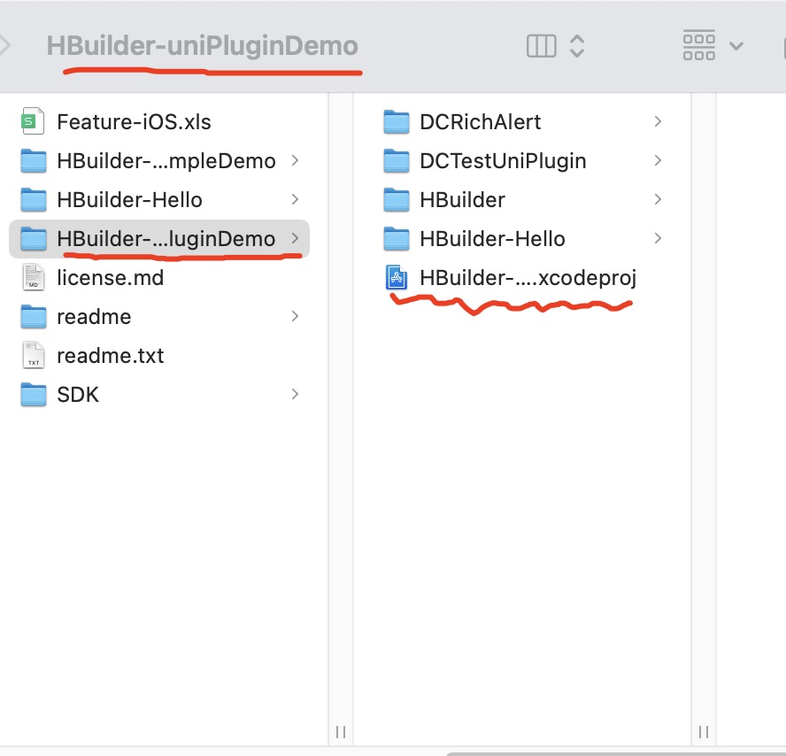Viewport: 786px width, 756px height.
Task: Open the group-by dropdown arrow
Action: (x=736, y=46)
